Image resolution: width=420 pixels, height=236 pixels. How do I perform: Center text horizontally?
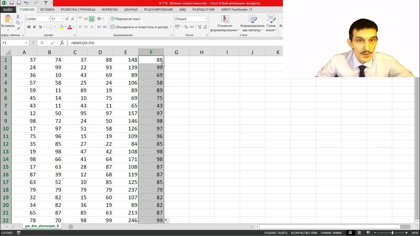[86, 27]
